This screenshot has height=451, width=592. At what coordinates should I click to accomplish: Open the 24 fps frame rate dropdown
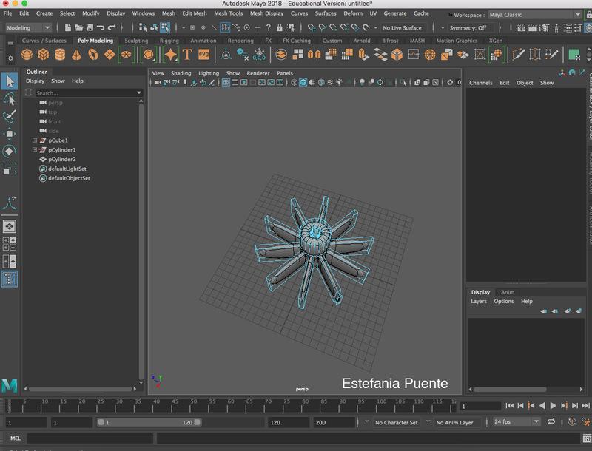[x=517, y=422]
